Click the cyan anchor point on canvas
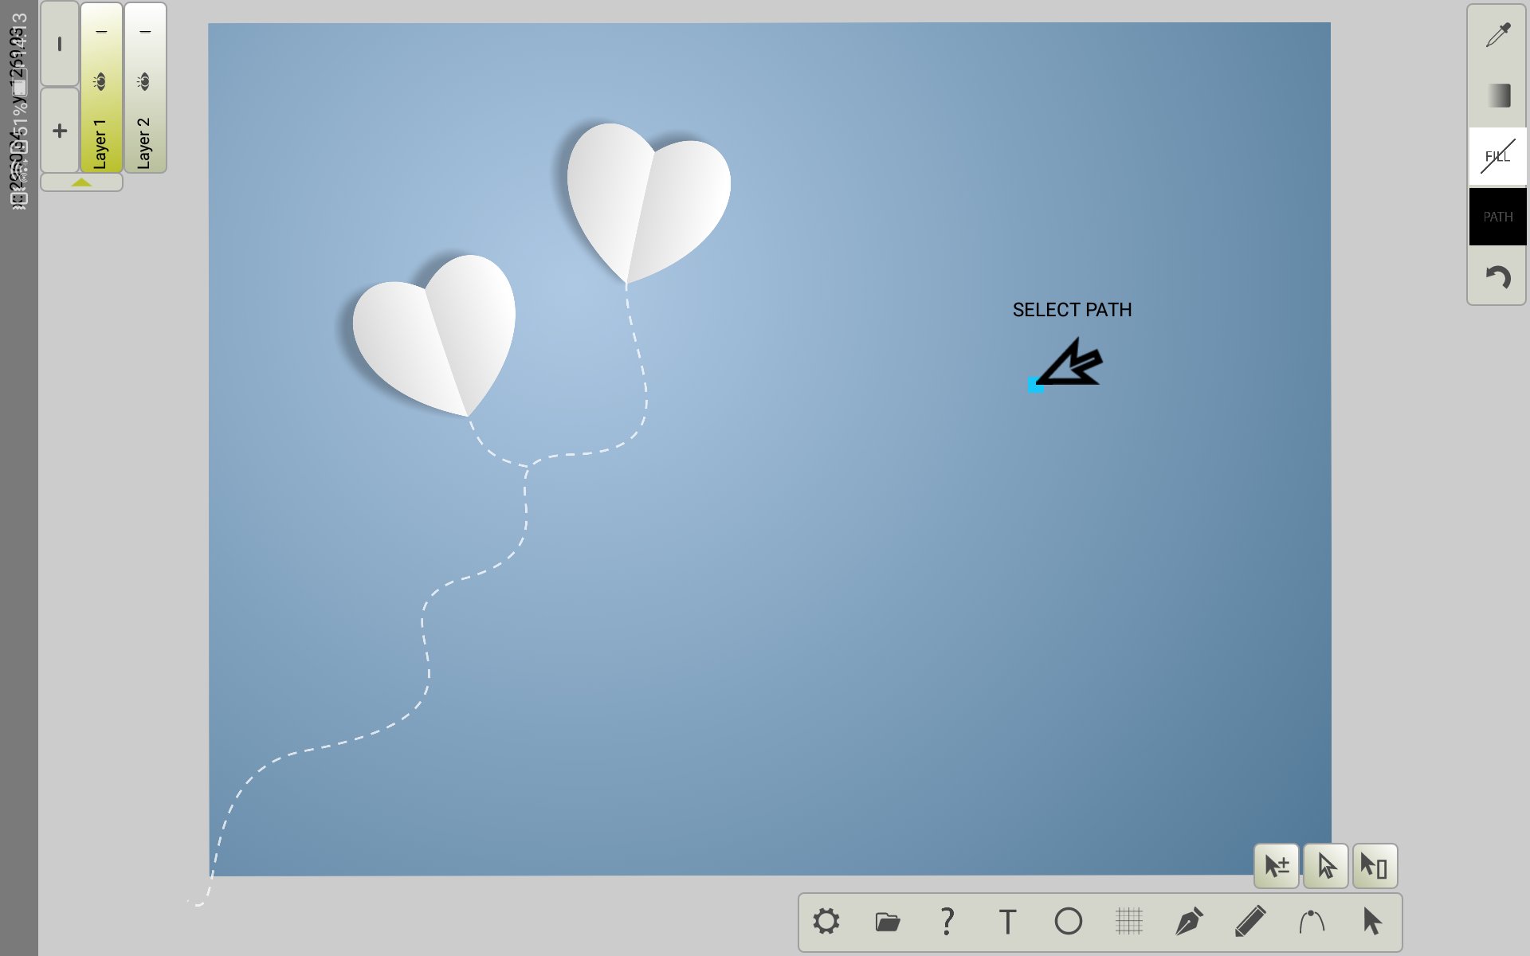The image size is (1530, 956). 1035,386
